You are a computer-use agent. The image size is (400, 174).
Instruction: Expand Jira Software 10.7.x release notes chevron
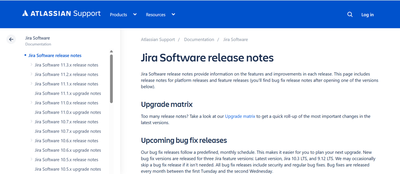pos(31,121)
